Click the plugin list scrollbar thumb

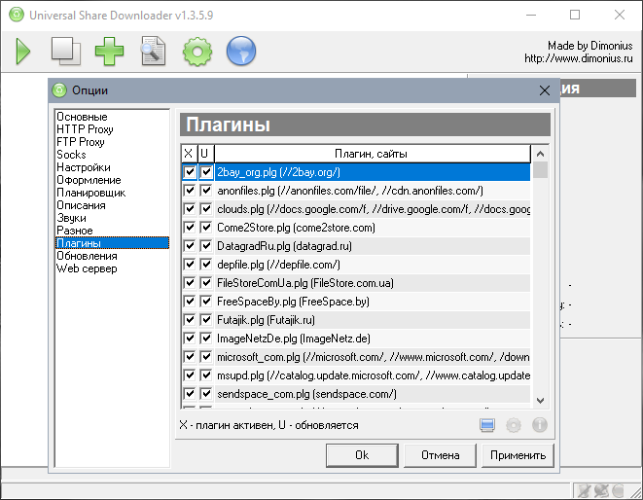pos(541,170)
